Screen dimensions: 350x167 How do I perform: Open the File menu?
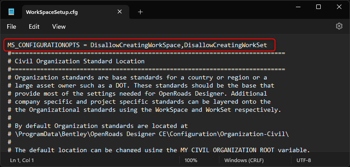pos(11,26)
